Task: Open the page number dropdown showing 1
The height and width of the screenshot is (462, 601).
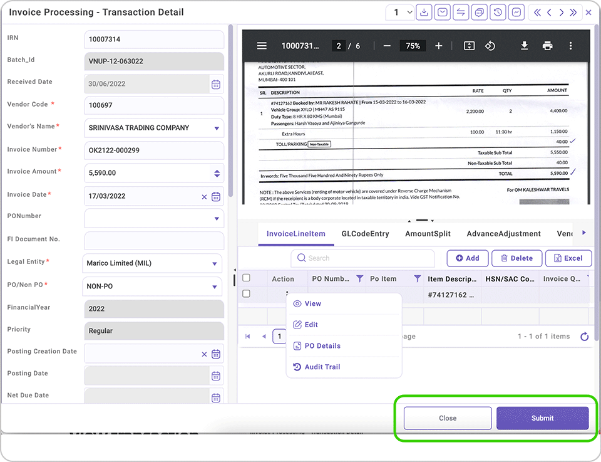Action: coord(400,13)
